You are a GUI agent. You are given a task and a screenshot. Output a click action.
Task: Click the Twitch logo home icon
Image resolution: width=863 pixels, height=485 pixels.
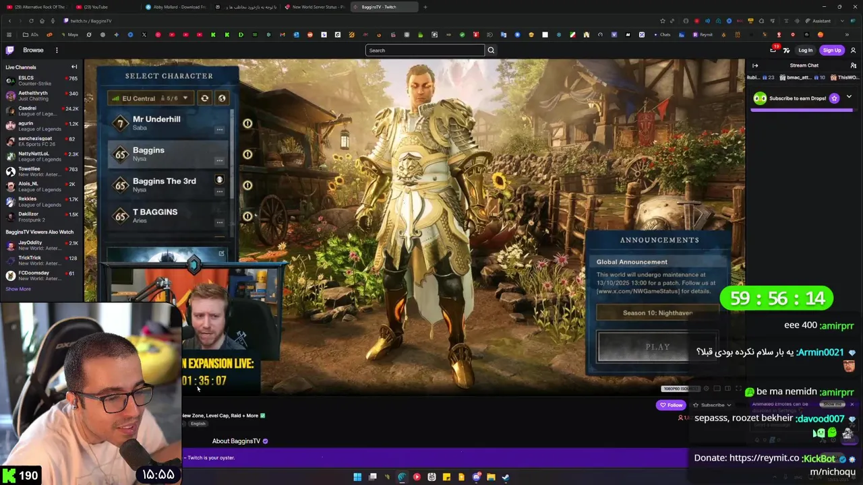[9, 50]
